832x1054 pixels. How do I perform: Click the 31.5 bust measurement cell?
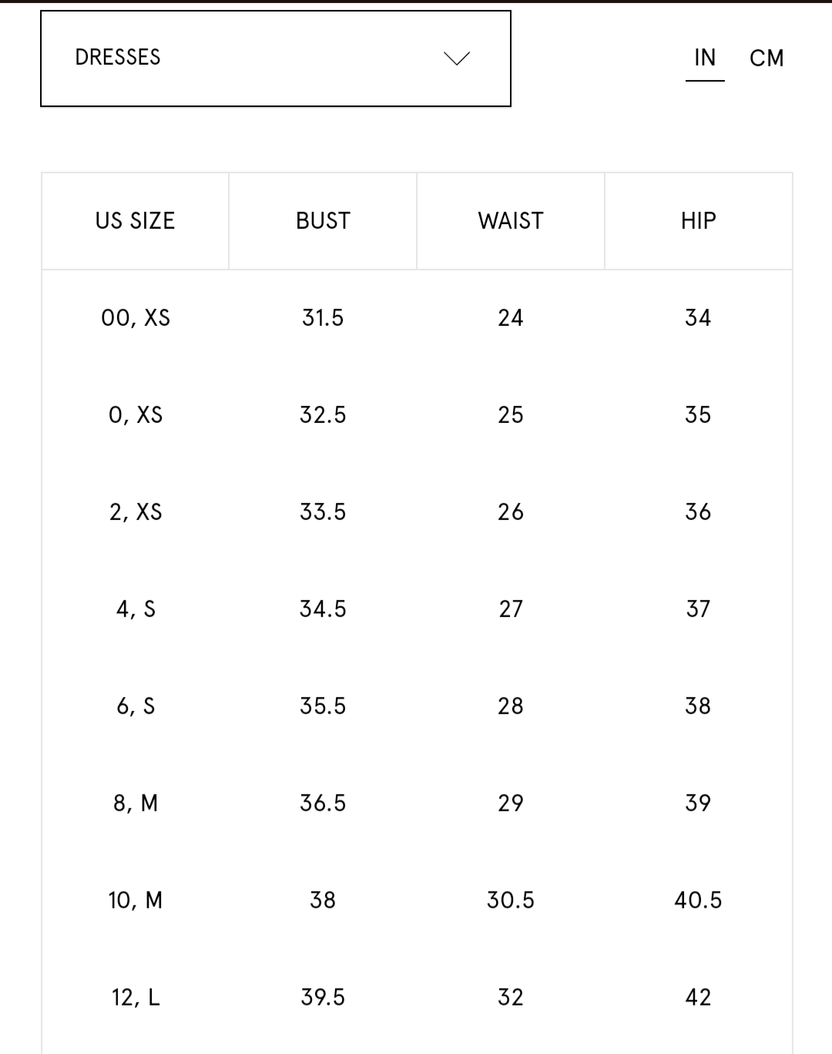[323, 318]
